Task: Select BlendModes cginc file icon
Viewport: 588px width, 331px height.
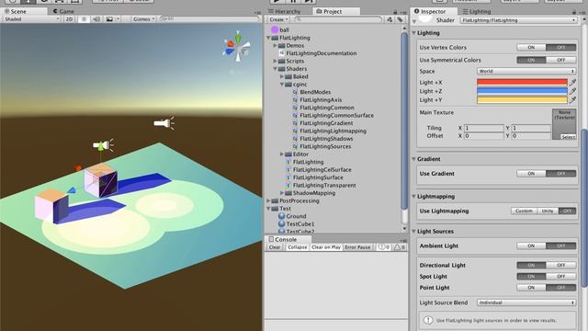Action: pos(296,92)
